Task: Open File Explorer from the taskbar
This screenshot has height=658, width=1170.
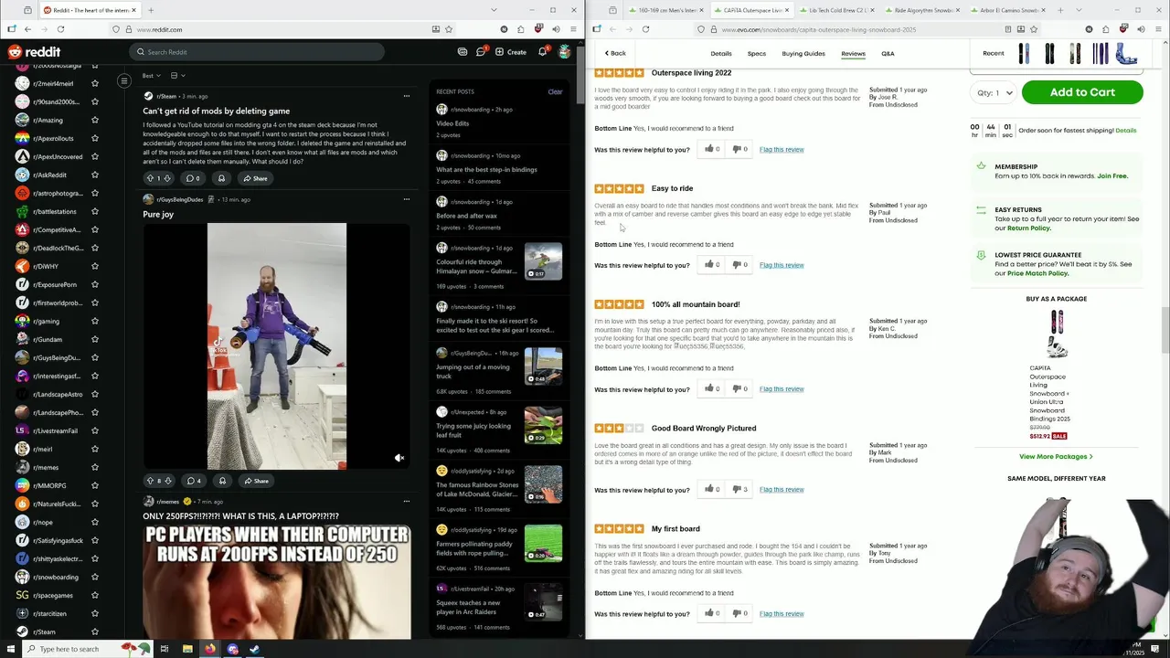Action: coord(187,649)
